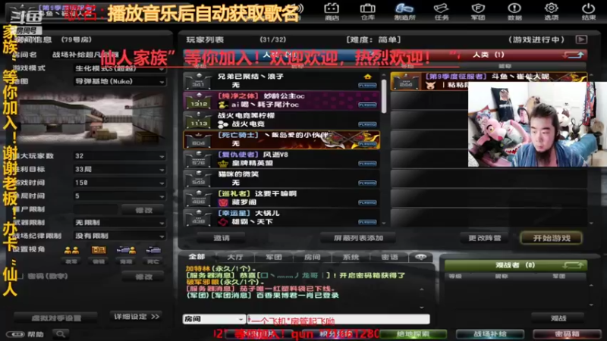Click the chat message input field
The image size is (607, 341).
(x=338, y=319)
